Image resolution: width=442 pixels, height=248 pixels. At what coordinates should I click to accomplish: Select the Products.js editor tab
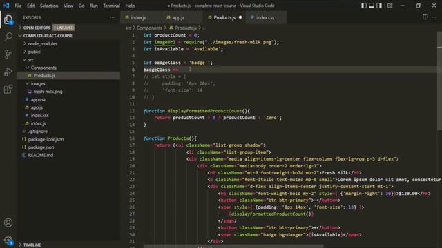point(224,17)
